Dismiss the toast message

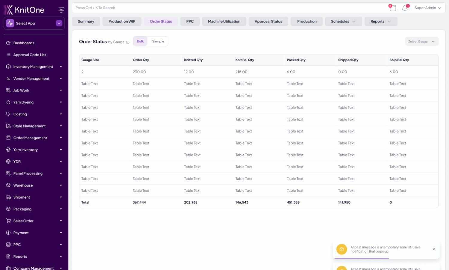point(434,249)
